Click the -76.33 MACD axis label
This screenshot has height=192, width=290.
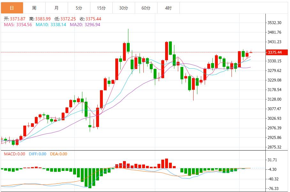[x=274, y=188]
